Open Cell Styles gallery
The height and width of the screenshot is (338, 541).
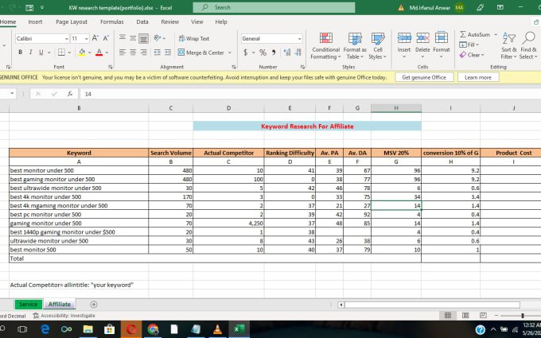(377, 46)
